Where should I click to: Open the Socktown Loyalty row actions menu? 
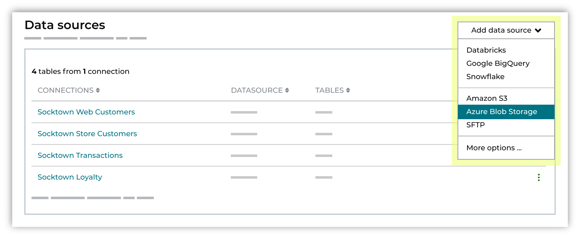tap(539, 177)
